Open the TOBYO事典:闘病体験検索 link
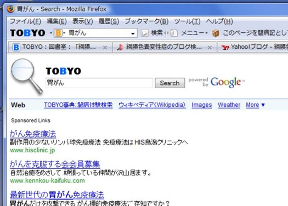 78,105
